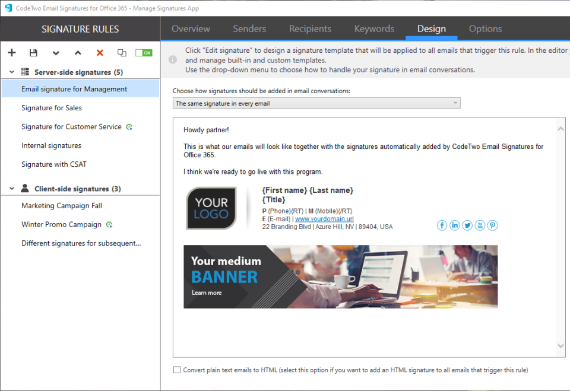This screenshot has width=570, height=391.
Task: Click the {Title} placeholder text
Action: (x=273, y=199)
